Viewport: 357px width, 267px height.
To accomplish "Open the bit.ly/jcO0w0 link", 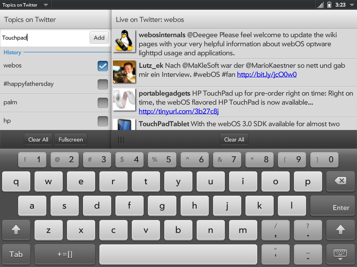I will tap(267, 74).
